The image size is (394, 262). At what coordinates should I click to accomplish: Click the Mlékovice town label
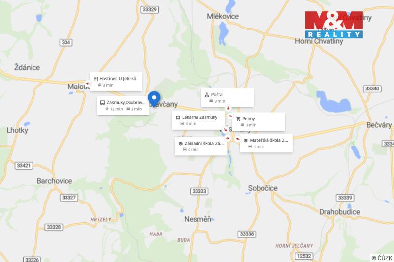pos(223,16)
